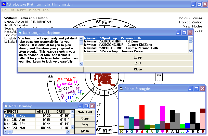208x136 pixels.
Task: Click the red Mars glyph in Planet Strengths
Action: point(142,131)
